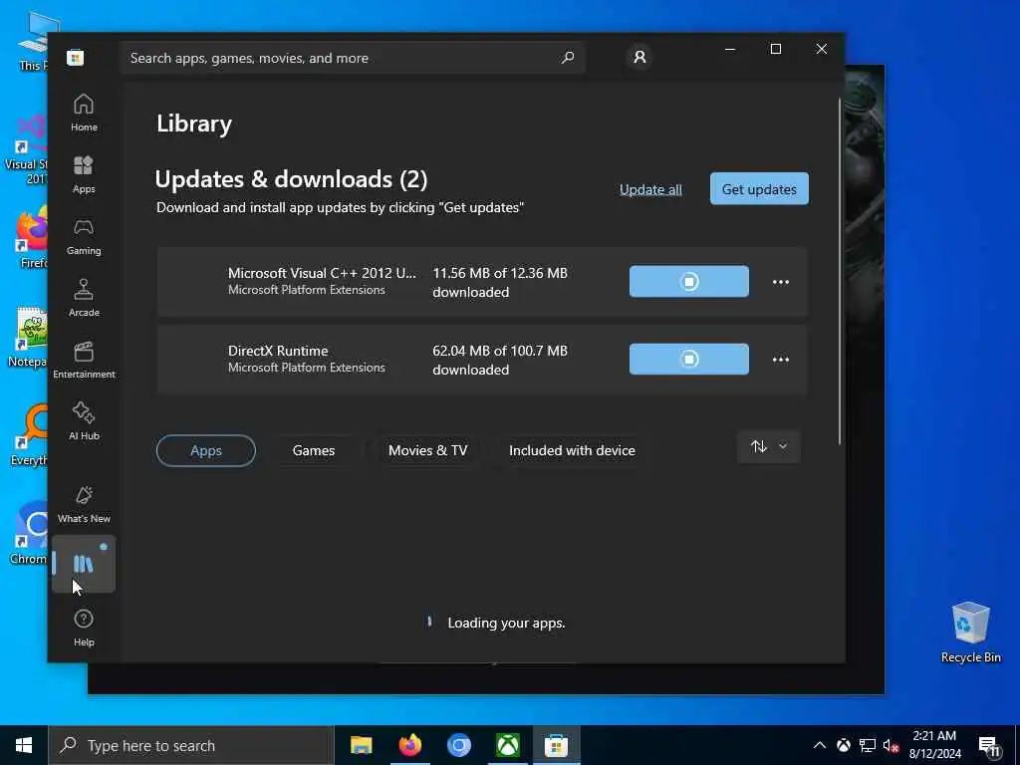Open the user account profile icon

coord(640,57)
